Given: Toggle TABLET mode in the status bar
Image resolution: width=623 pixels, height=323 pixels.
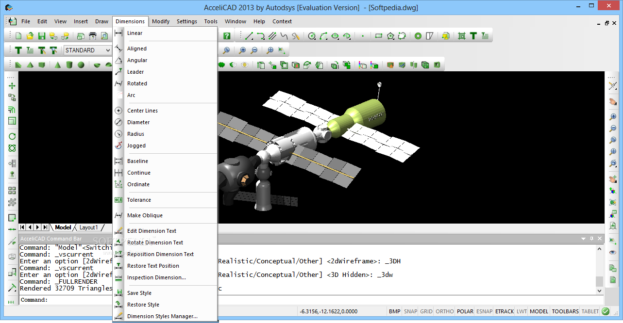Looking at the screenshot, I should click(x=590, y=311).
